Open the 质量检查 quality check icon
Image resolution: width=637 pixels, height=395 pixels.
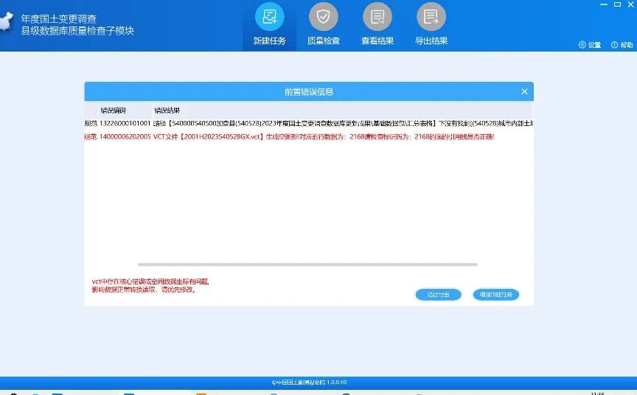(323, 17)
